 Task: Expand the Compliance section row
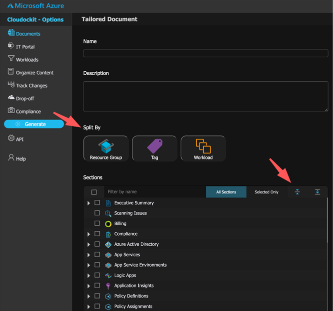pyautogui.click(x=89, y=234)
